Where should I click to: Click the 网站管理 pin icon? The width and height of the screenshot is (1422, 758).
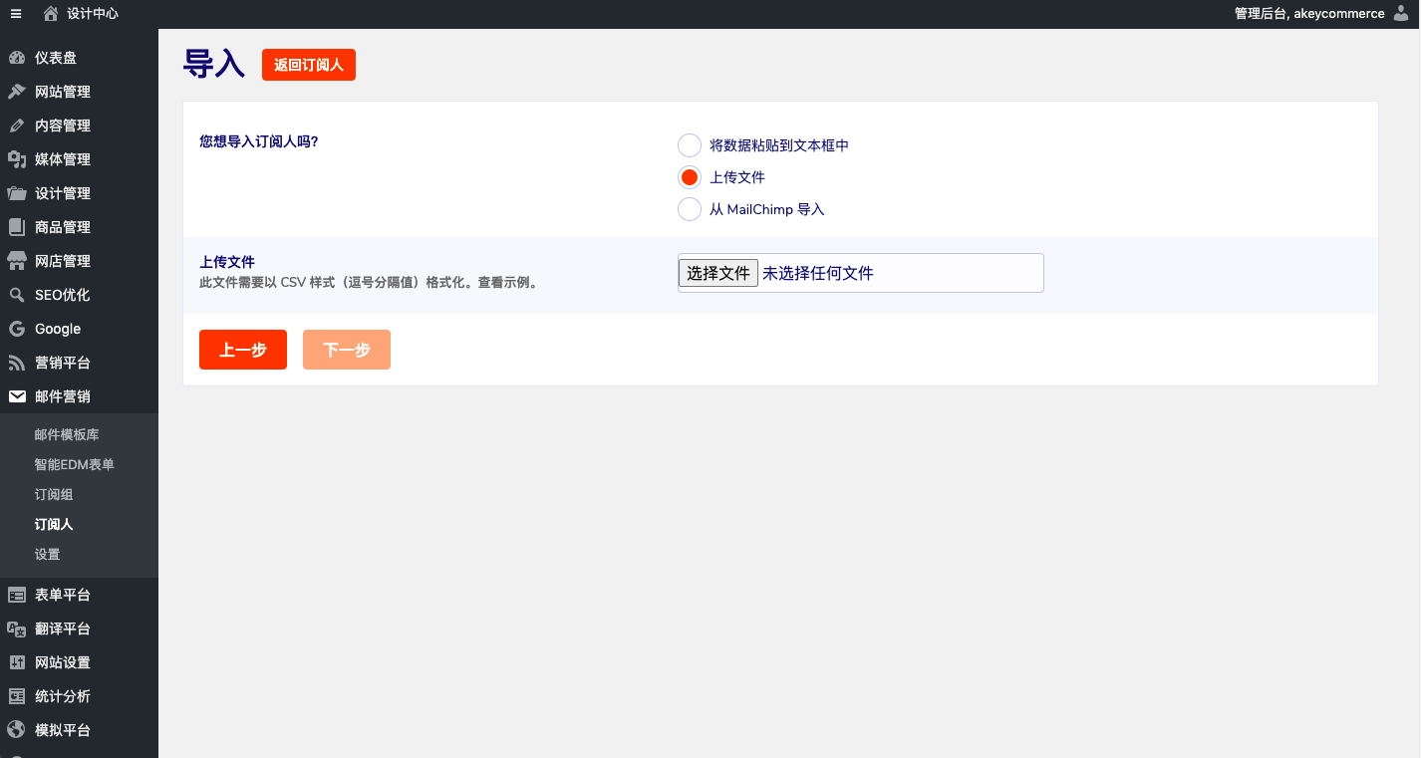pos(17,92)
